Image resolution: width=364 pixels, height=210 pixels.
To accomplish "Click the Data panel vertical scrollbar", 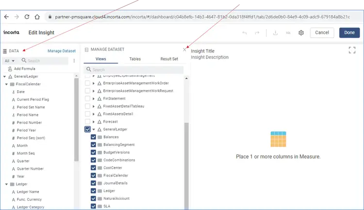I will [x=76, y=119].
